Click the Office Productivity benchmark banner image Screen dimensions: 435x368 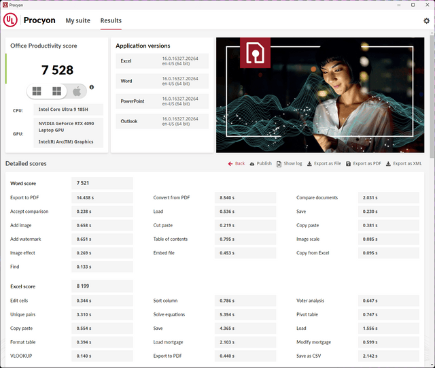coord(320,95)
